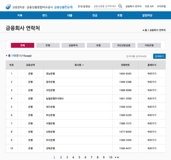Image resolution: width=171 pixels, height=160 pixels.
Task: Go to page 9
Action: pos(104,157)
